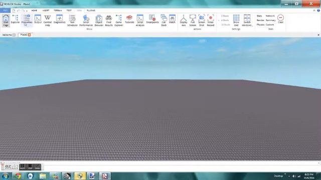Click the New file quick-access icon
The image size is (321, 180).
pyautogui.click(x=14, y=10)
